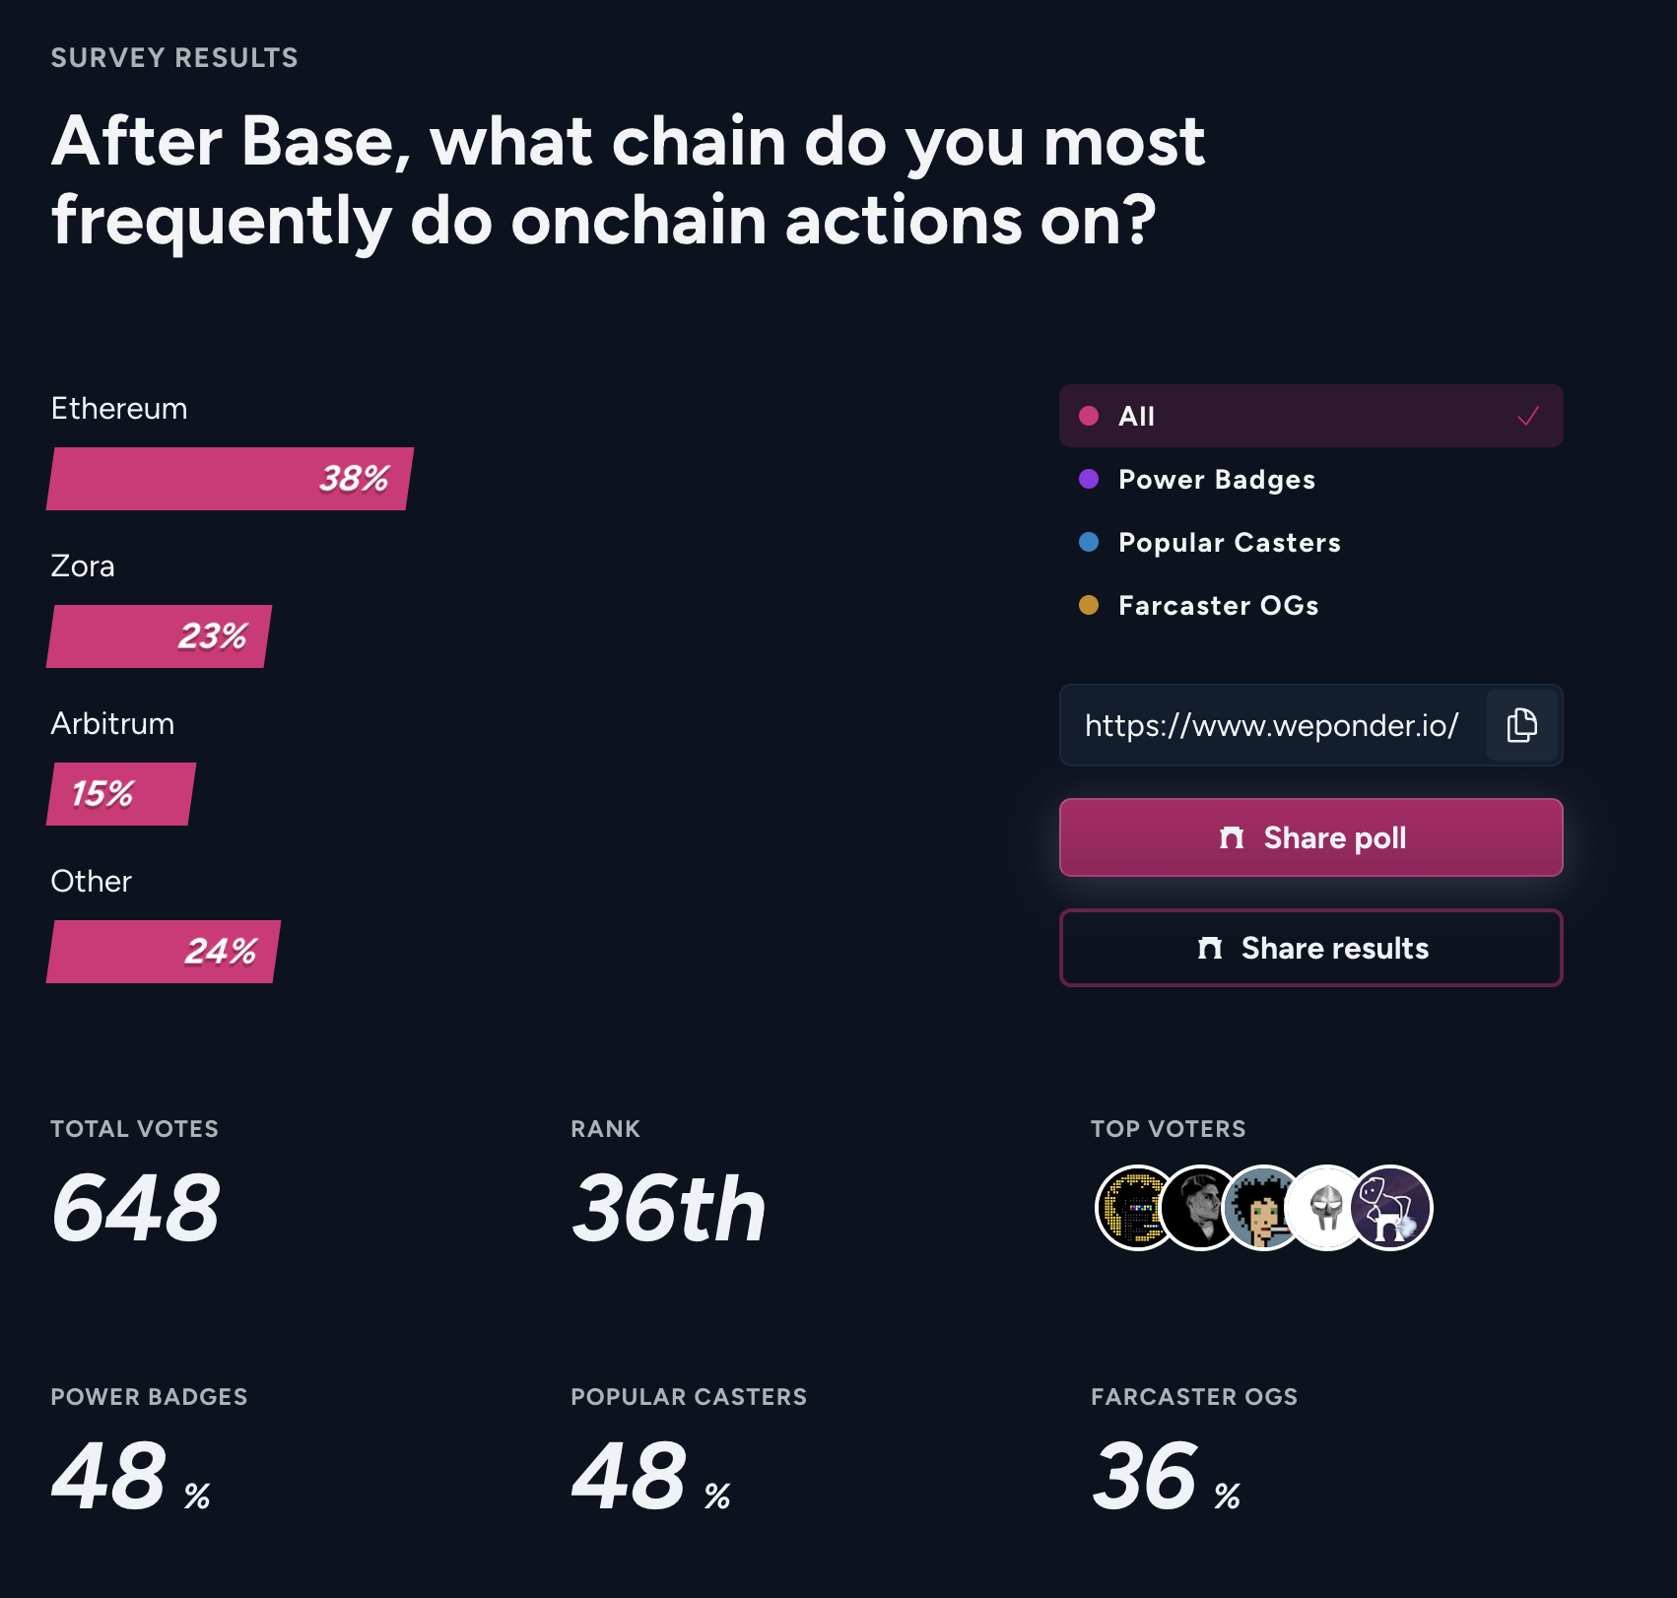This screenshot has height=1598, width=1677.
Task: Select the Popular Casters filter
Action: click(x=1229, y=543)
